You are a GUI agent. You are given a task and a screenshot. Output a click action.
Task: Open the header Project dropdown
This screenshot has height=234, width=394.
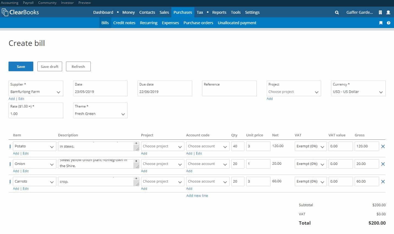(x=294, y=88)
